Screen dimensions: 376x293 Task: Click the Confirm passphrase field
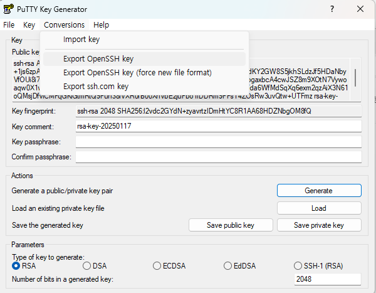pos(219,157)
